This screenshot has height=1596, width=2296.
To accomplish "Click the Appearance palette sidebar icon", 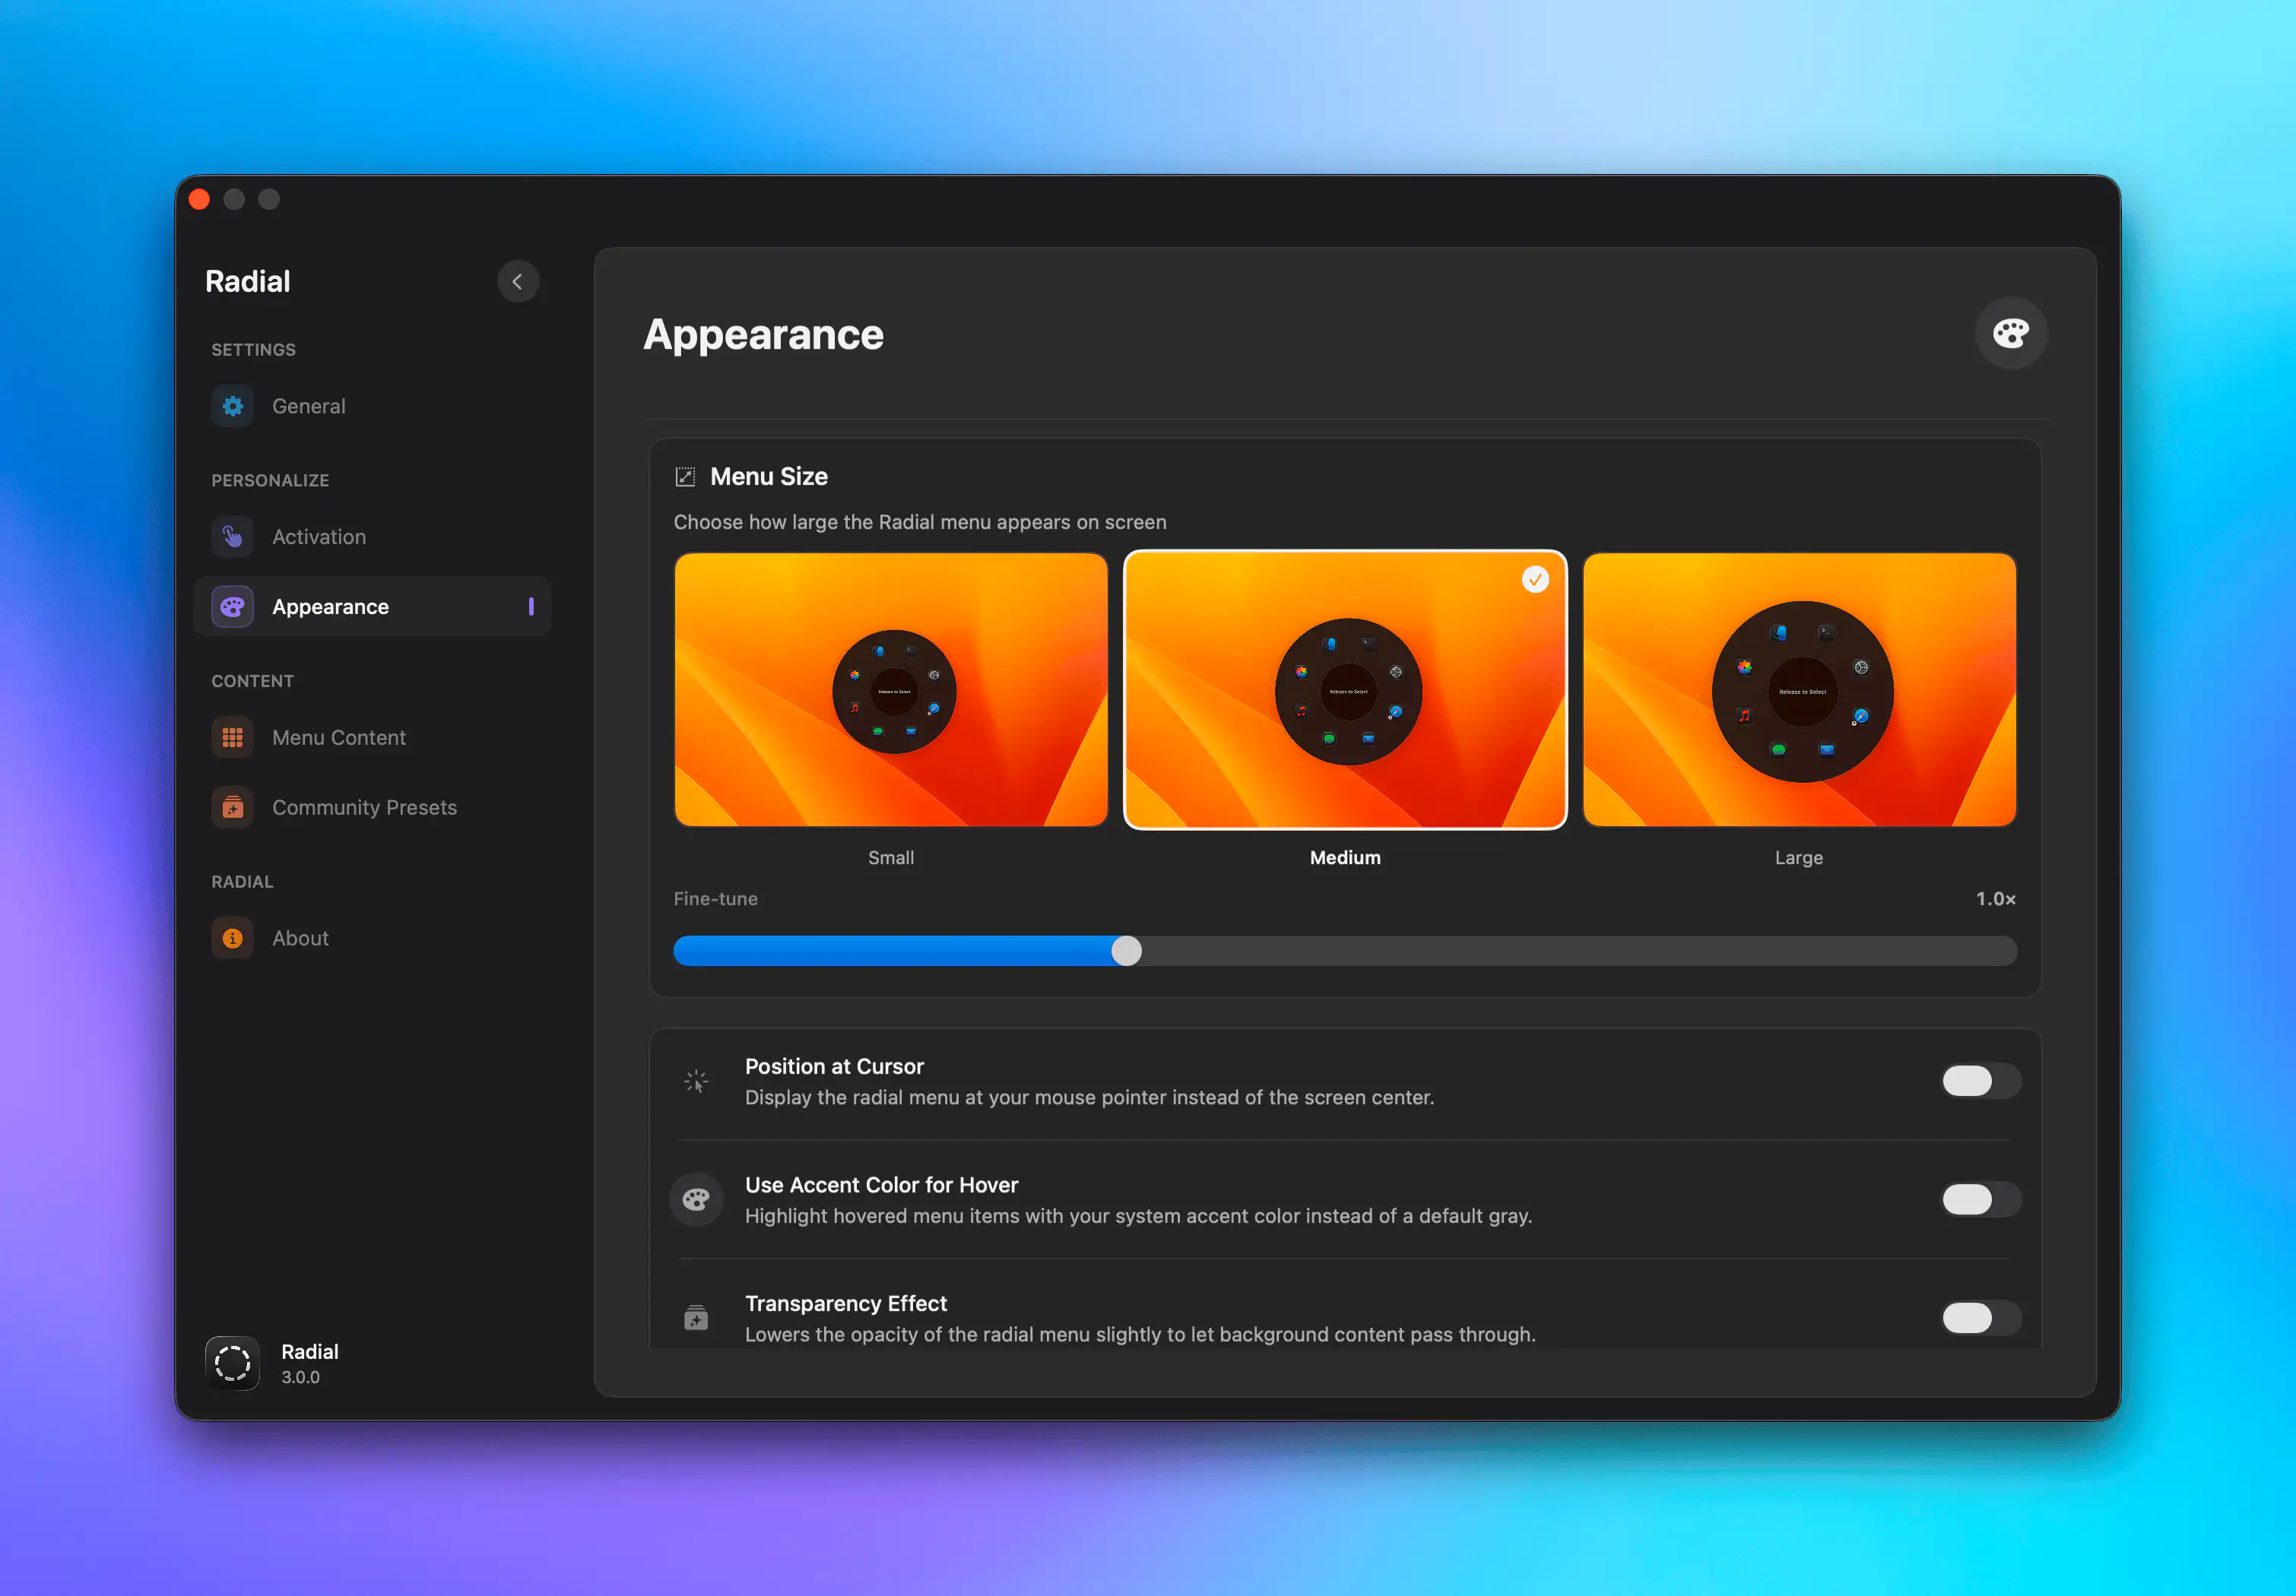I will (x=232, y=606).
